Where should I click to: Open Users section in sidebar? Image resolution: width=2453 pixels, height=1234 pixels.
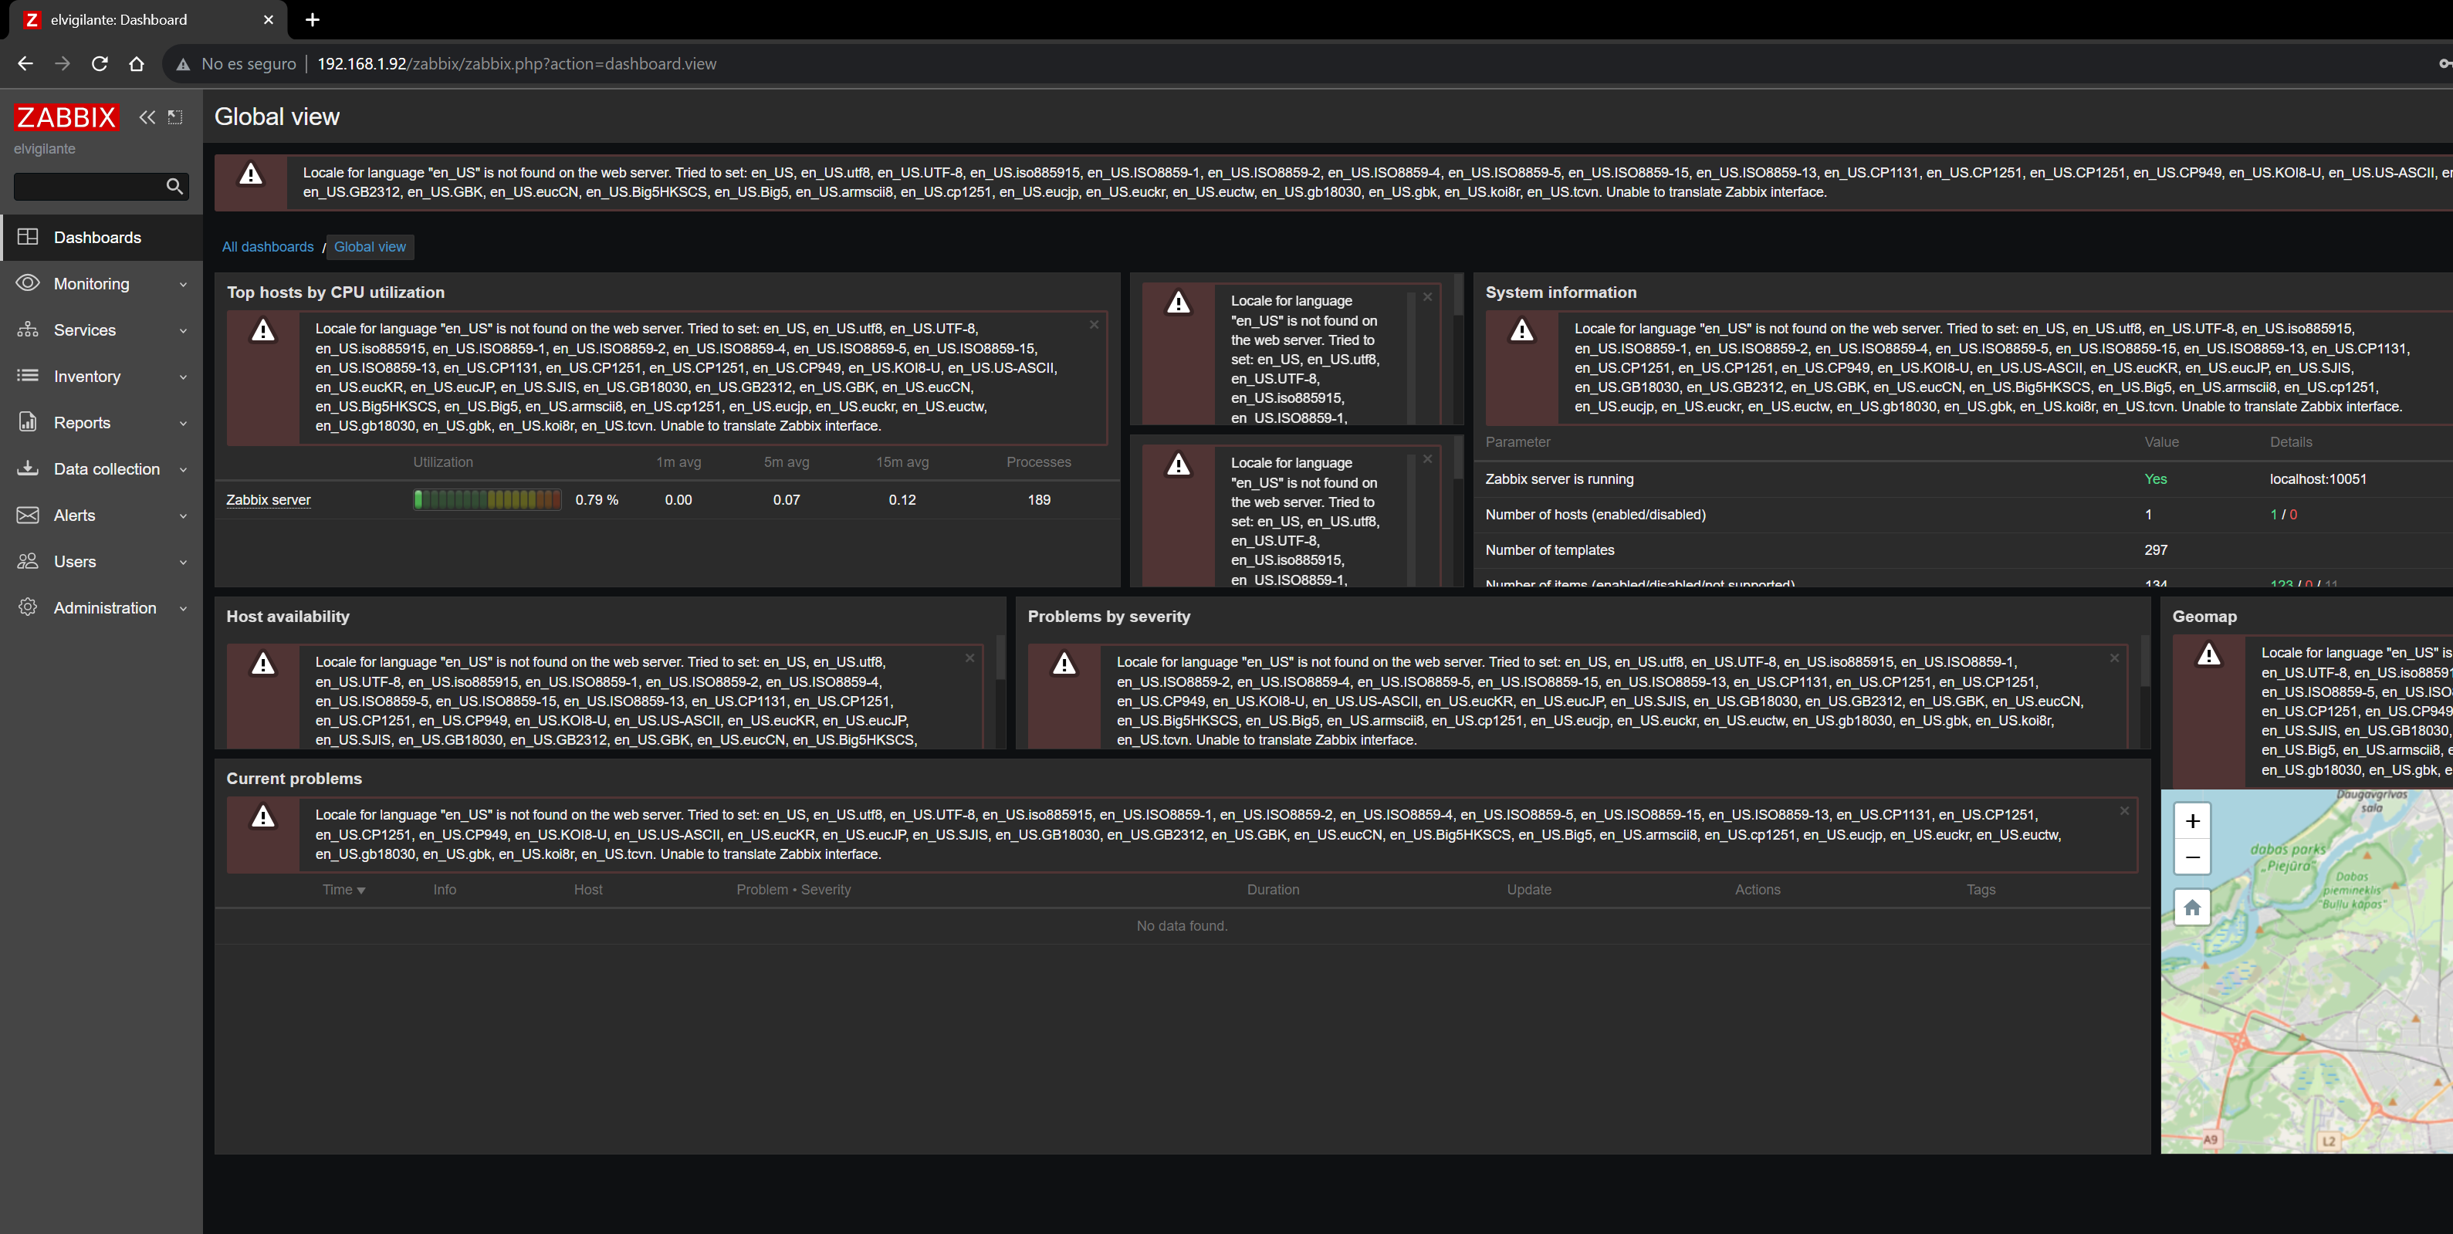pos(101,561)
